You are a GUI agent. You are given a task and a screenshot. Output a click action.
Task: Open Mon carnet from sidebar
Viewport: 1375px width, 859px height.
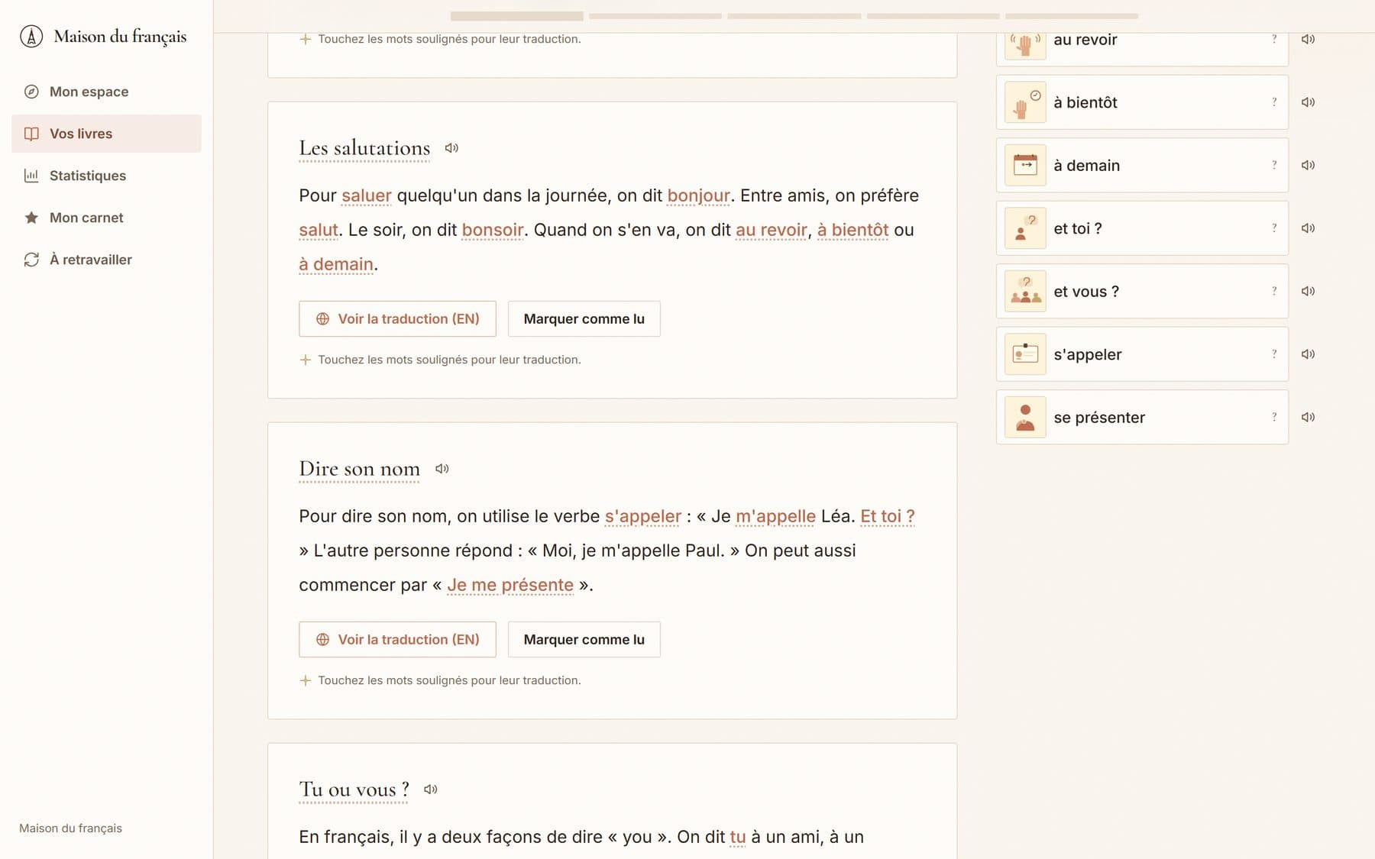(106, 218)
